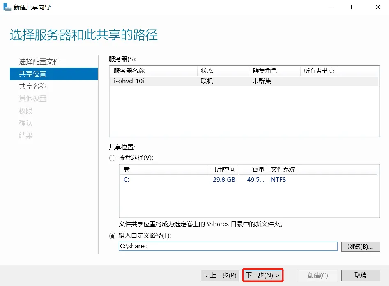Select 选择配置文件 in the left sidebar
The height and width of the screenshot is (286, 389).
pos(39,62)
